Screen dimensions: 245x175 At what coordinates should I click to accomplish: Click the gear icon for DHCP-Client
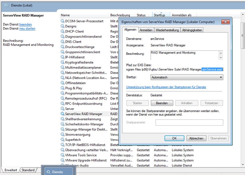62,31
